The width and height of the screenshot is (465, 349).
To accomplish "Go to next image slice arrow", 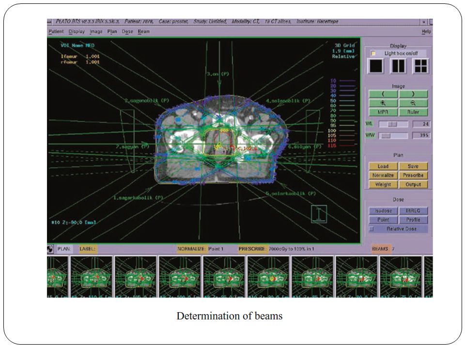I will (413, 94).
